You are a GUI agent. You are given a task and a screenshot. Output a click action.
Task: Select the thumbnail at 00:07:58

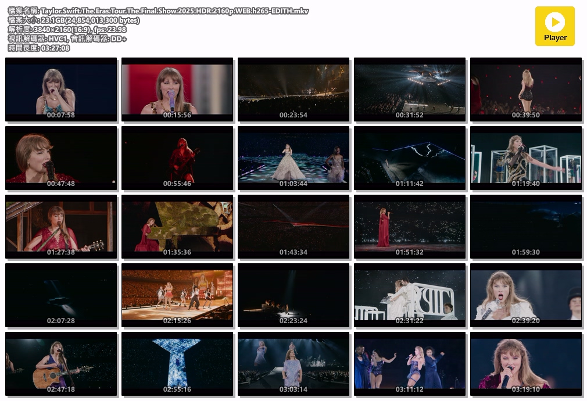[x=61, y=89]
